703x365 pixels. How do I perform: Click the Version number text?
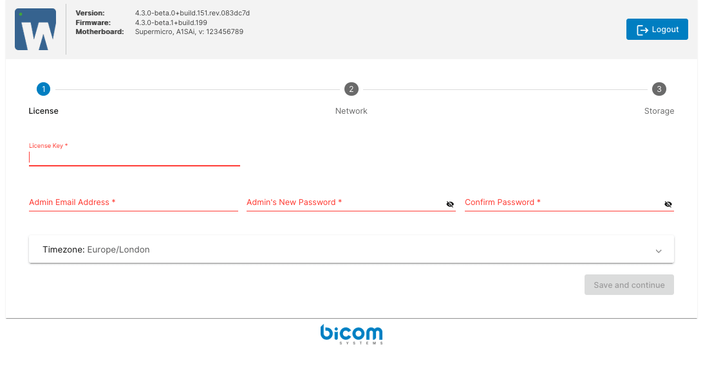(192, 13)
